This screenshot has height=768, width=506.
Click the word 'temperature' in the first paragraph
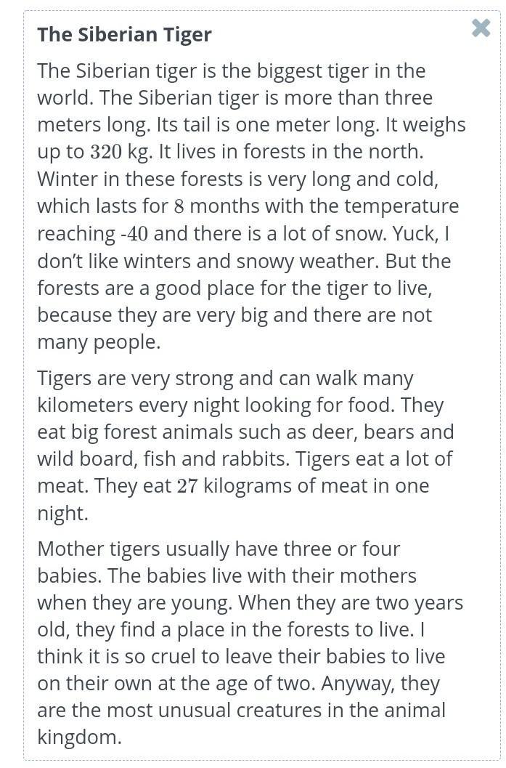coord(401,206)
